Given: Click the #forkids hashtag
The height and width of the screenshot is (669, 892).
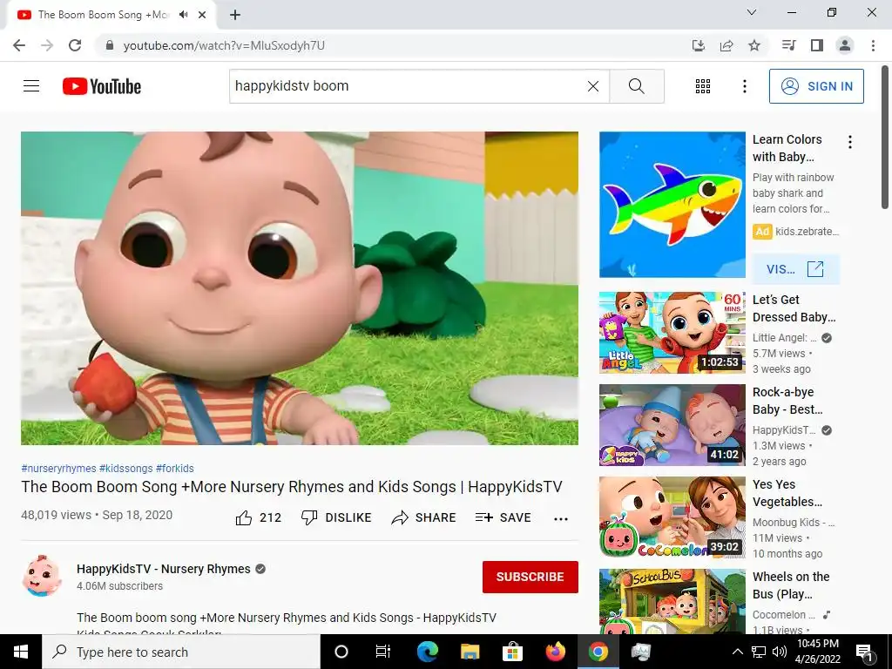Looking at the screenshot, I should point(174,468).
